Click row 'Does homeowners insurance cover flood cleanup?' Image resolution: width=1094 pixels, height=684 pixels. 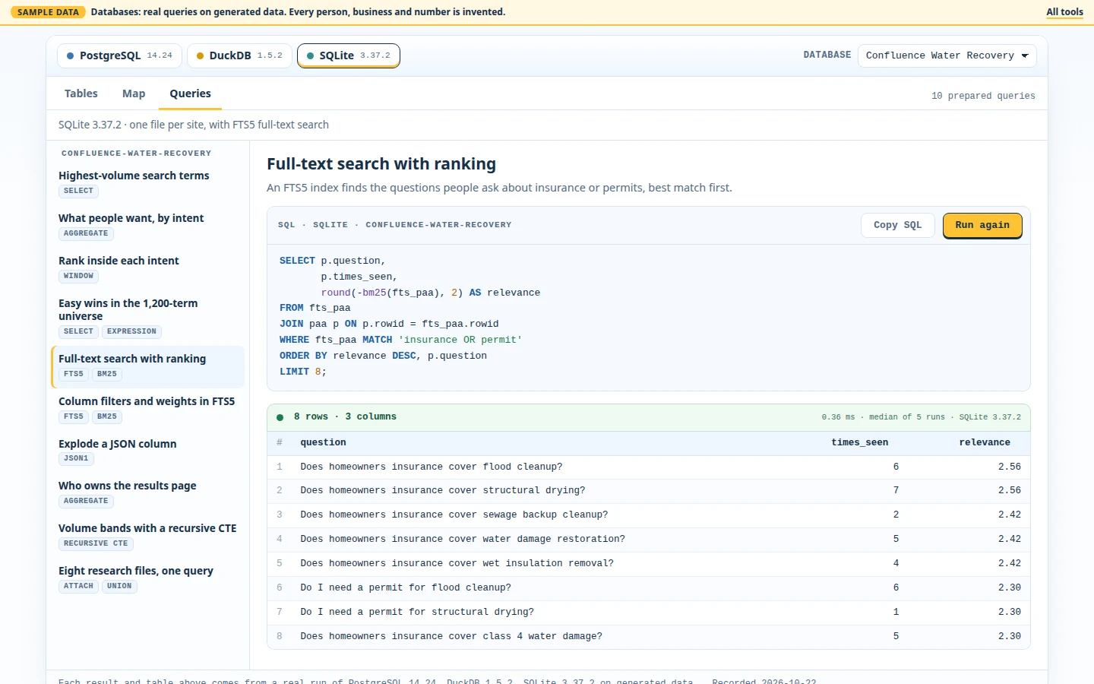[649, 467]
